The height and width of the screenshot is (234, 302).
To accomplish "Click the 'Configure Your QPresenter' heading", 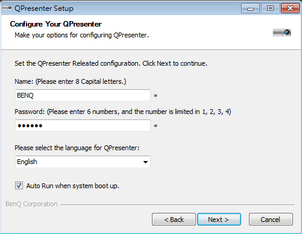I will 56,24.
